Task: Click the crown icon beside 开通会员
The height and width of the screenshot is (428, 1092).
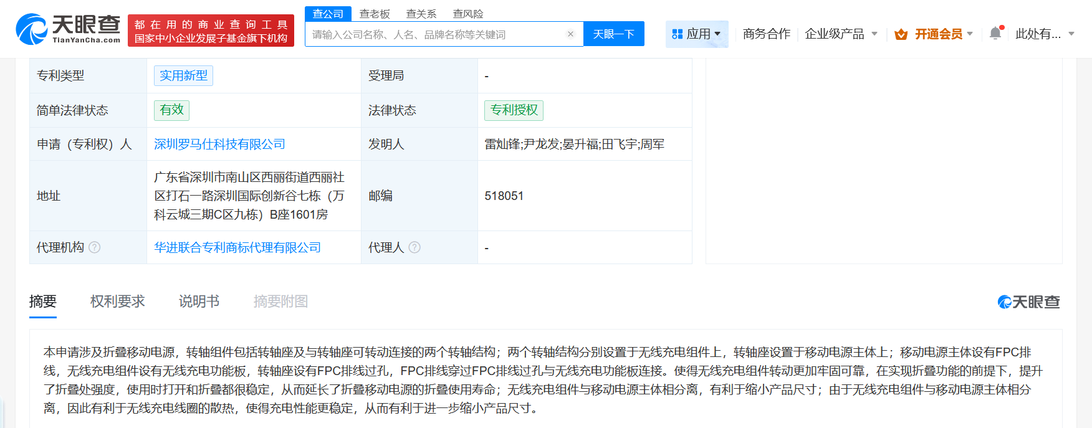Action: 901,34
